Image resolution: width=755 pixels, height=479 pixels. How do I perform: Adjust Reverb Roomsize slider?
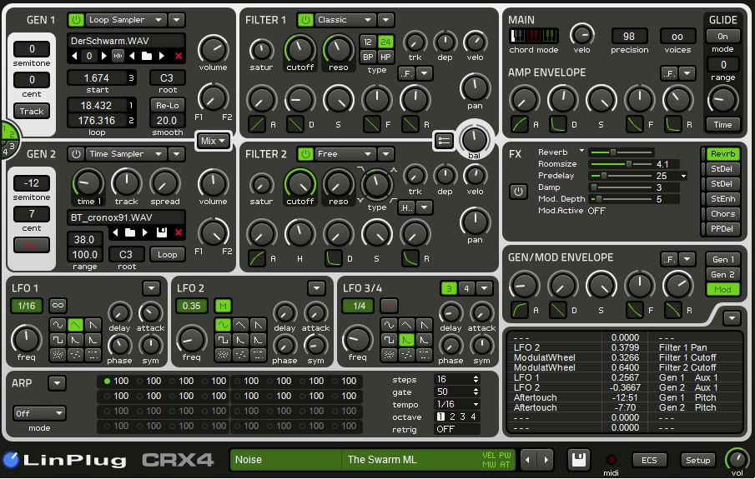(x=622, y=164)
